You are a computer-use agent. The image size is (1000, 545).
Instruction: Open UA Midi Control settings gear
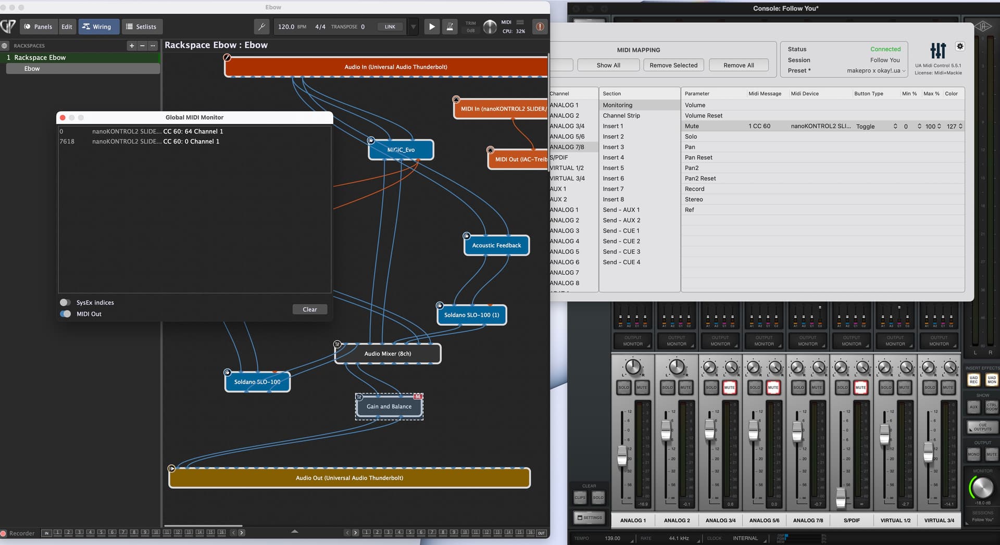click(x=960, y=46)
